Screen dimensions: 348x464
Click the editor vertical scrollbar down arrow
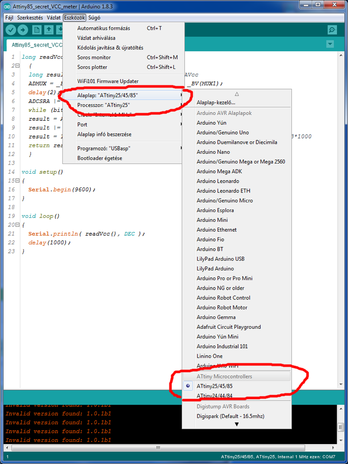point(341,384)
